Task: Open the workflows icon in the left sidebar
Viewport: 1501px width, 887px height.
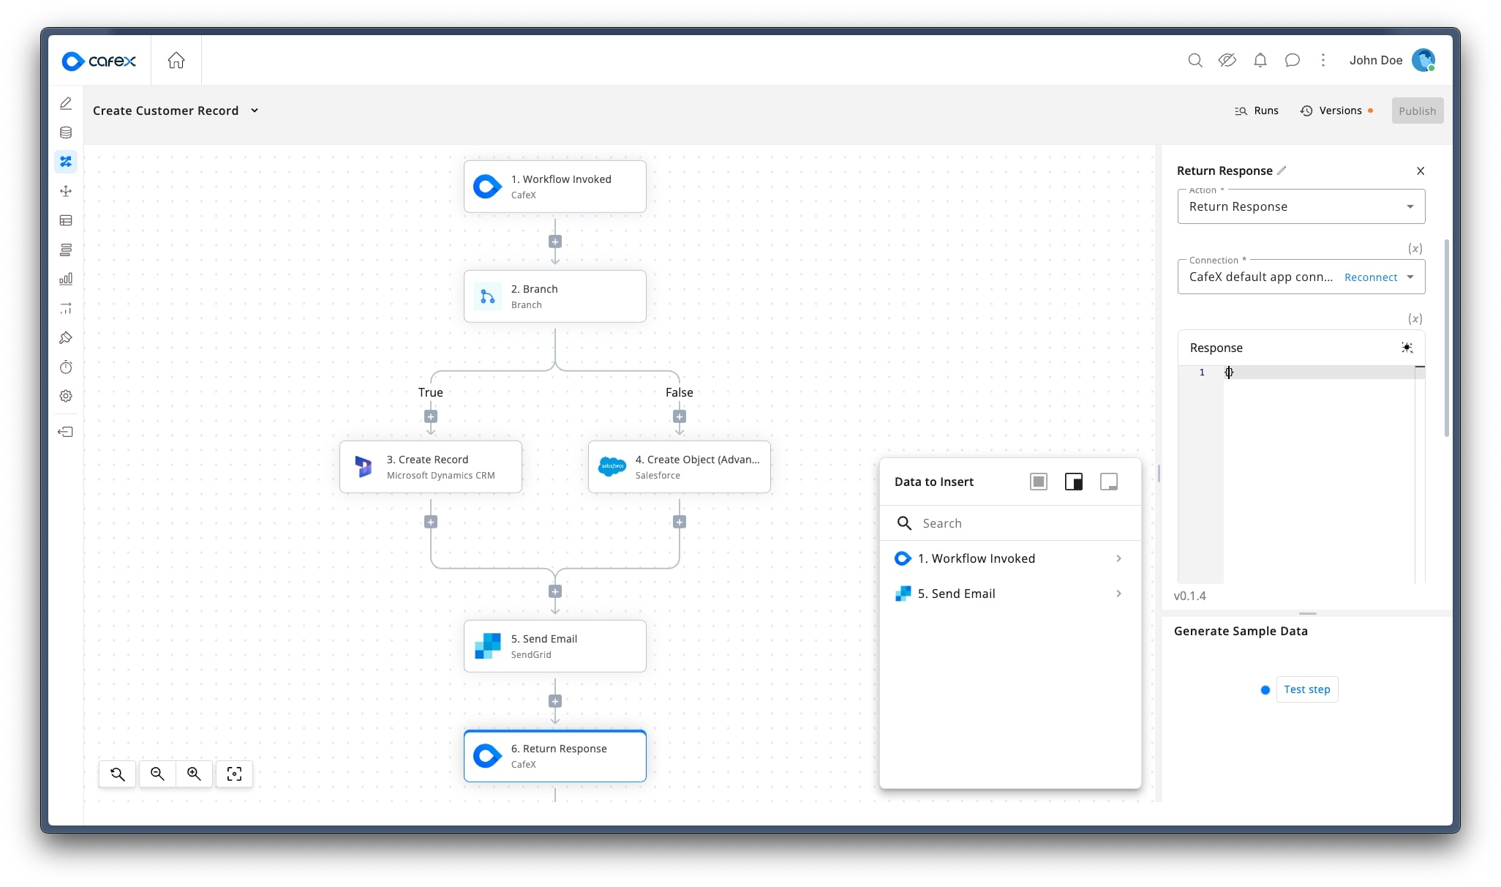Action: [66, 162]
